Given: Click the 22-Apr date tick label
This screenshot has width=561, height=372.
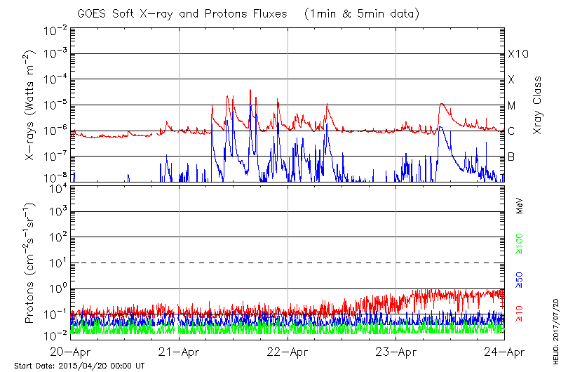Looking at the screenshot, I should tap(288, 352).
